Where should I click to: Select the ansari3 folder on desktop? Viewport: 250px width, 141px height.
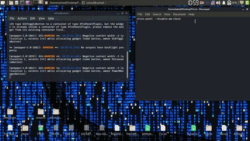point(41,114)
